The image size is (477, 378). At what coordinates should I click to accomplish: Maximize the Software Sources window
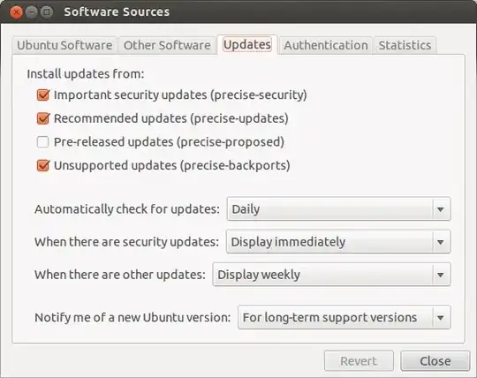[x=47, y=12]
